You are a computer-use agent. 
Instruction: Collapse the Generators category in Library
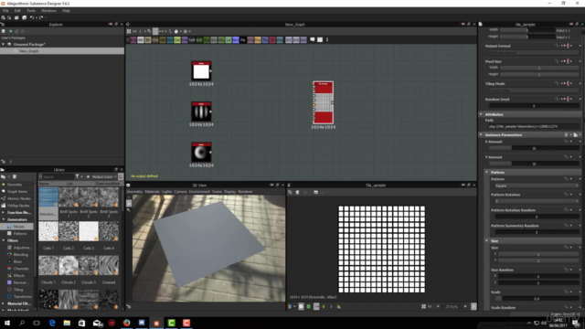(x=4, y=219)
